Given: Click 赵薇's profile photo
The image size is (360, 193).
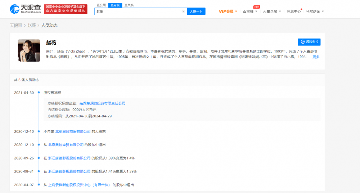Looking at the screenshot, I should 29,50.
